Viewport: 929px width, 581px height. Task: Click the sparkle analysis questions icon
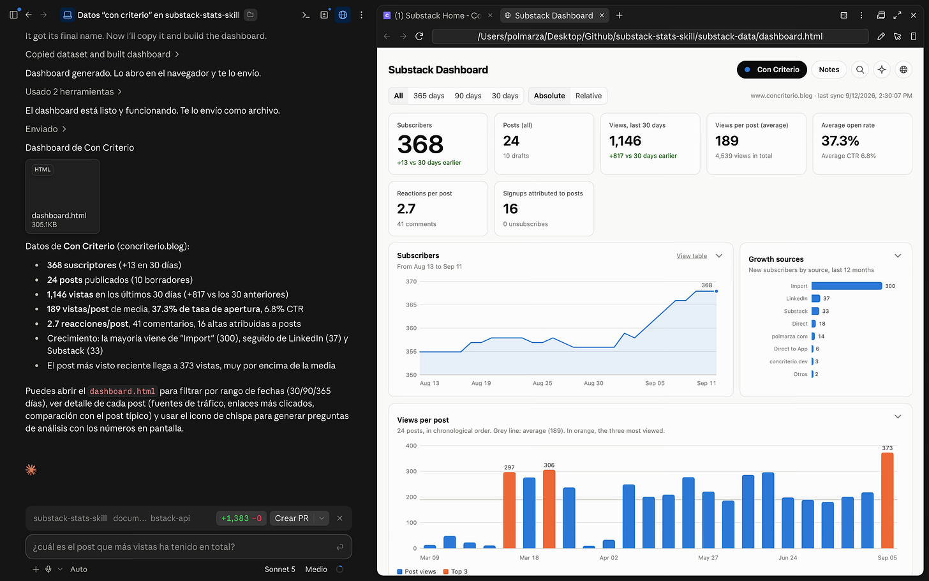pos(882,70)
